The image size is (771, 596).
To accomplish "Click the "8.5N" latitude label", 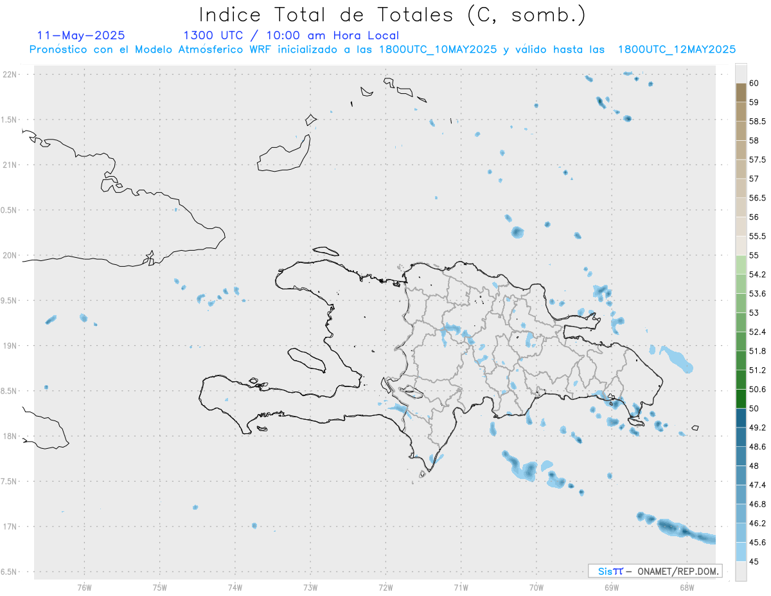I will (x=9, y=391).
